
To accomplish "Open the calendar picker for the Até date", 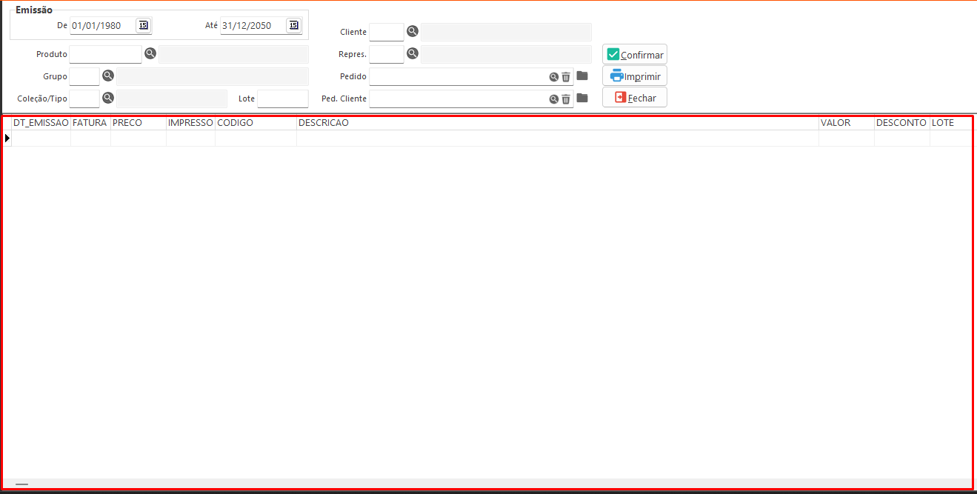I will pos(294,25).
